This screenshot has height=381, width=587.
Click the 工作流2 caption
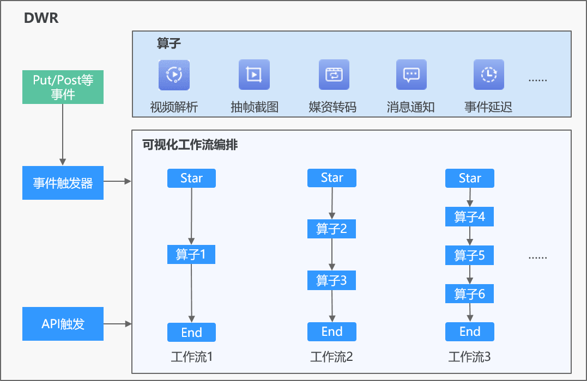pos(332,357)
